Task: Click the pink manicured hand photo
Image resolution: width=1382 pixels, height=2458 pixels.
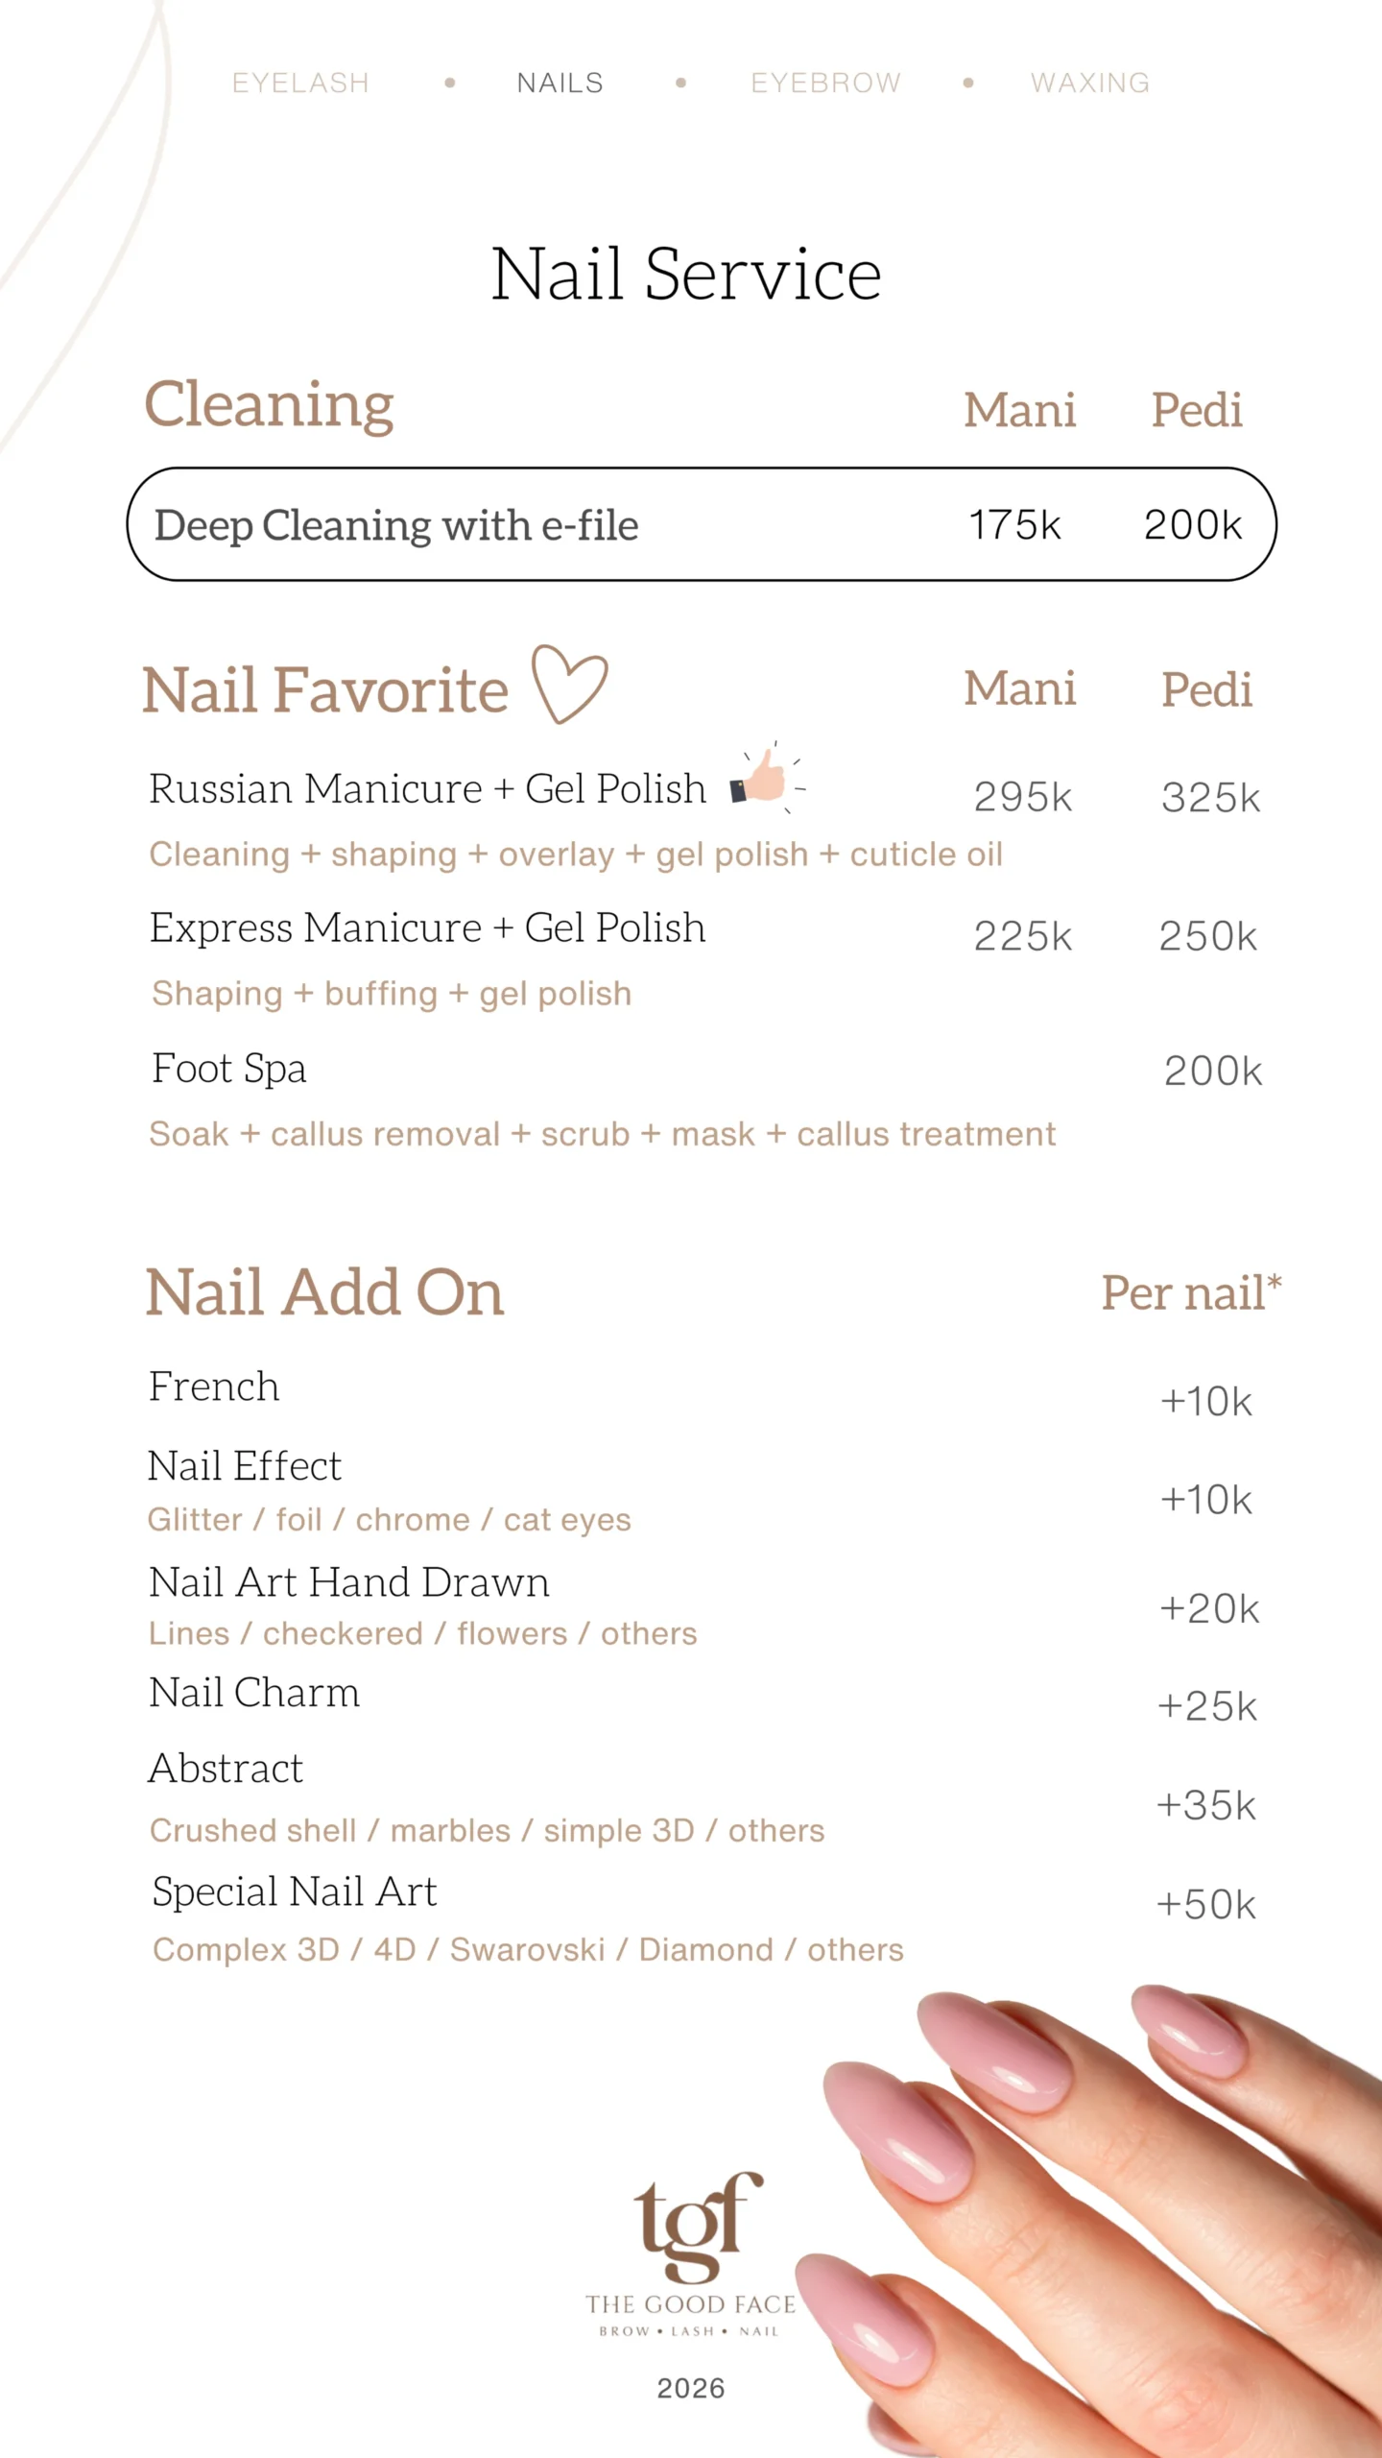Action: 1104,2208
